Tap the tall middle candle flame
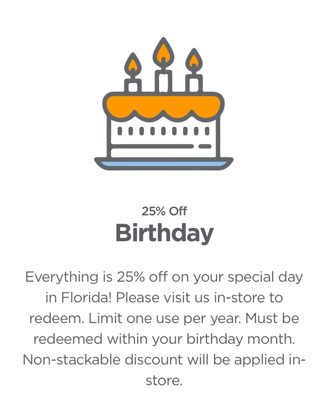Image resolution: width=331 pixels, height=409 pixels. pyautogui.click(x=163, y=53)
